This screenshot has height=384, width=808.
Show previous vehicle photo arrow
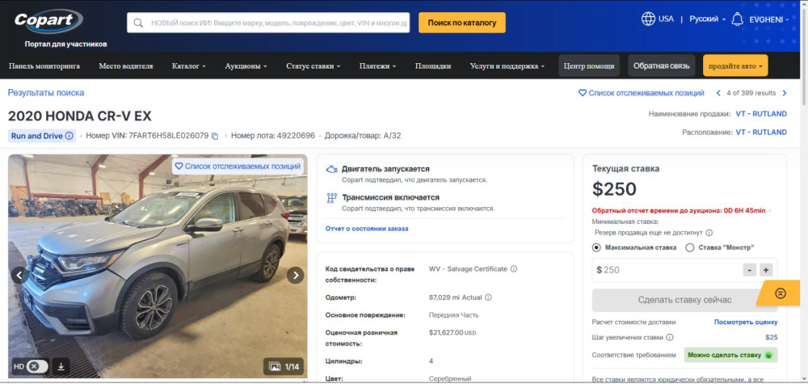(x=19, y=275)
